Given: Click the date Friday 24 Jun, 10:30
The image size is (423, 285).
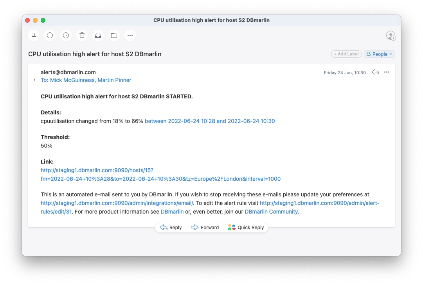Looking at the screenshot, I should click(345, 73).
